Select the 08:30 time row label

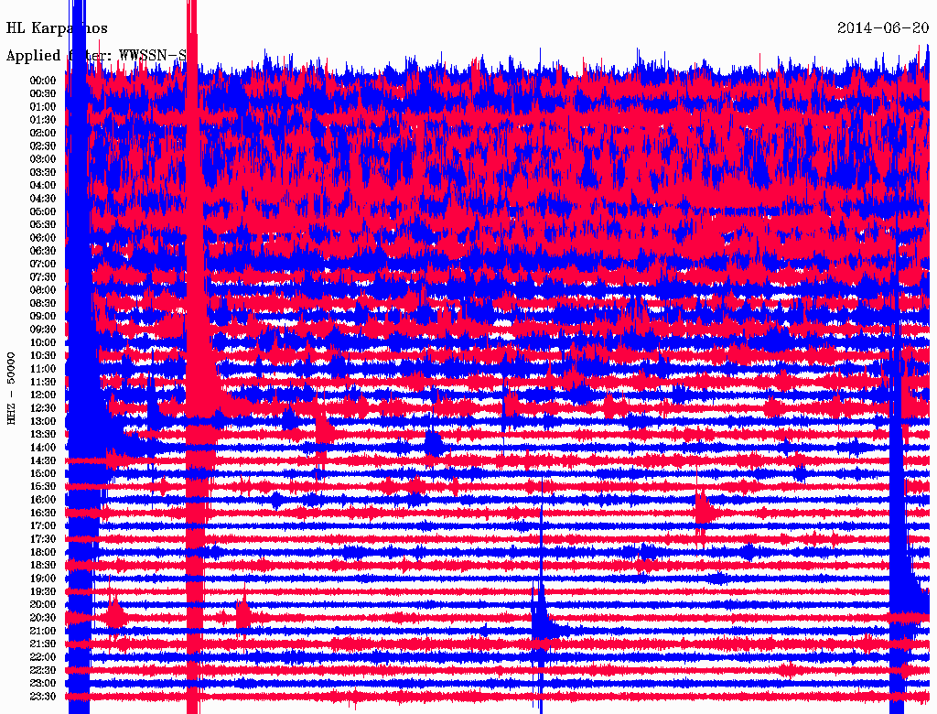(x=43, y=304)
